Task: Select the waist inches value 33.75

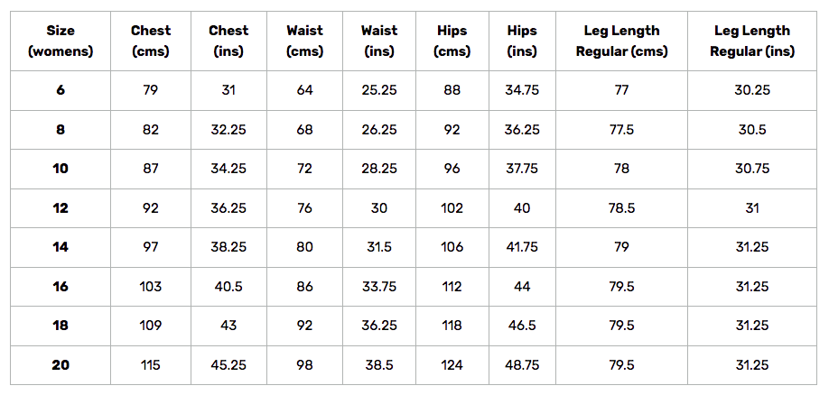Action: coord(379,286)
